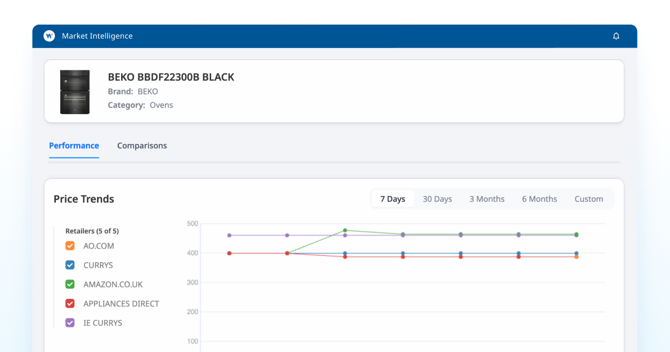Viewport: 670px width, 352px height.
Task: Select the 3 Months time range
Action: tap(486, 198)
